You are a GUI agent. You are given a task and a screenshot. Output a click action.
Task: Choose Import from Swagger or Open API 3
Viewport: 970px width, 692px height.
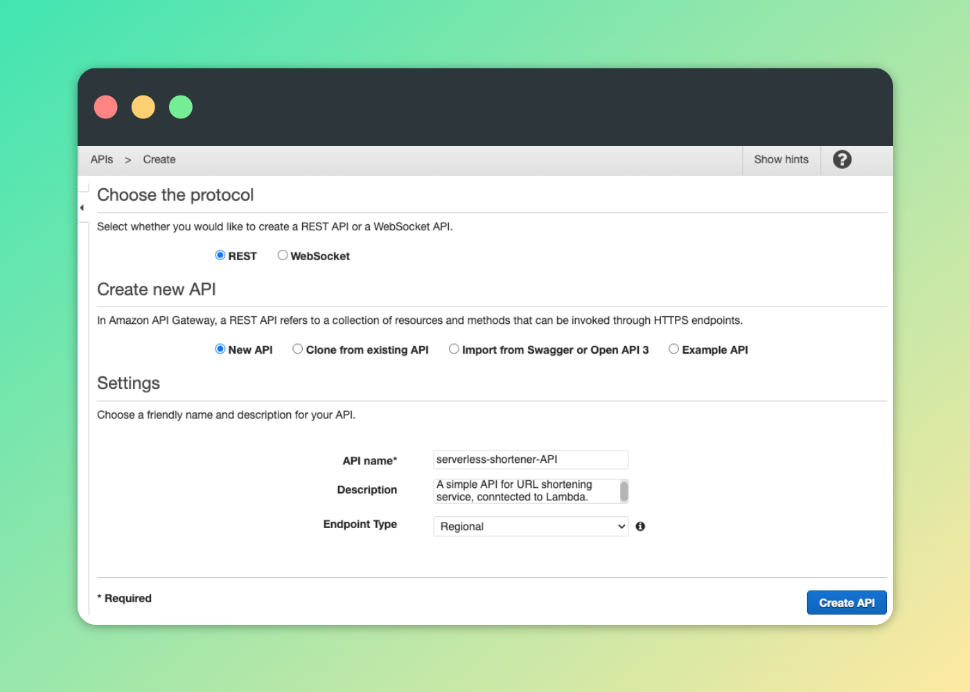[x=454, y=349]
